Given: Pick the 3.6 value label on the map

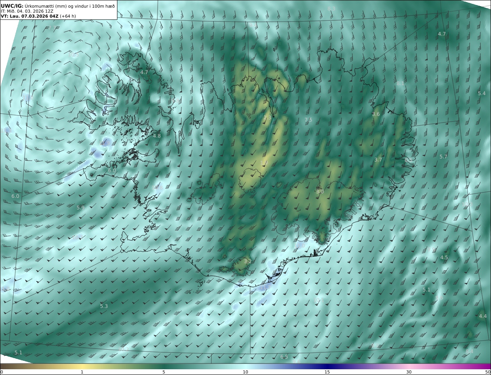Looking at the screenshot, I should 376,114.
